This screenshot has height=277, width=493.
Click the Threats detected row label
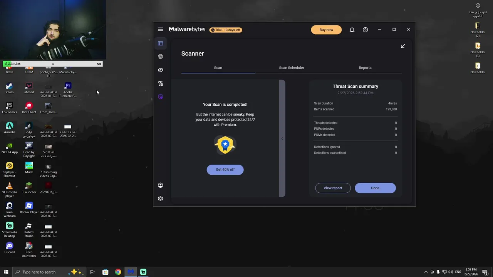click(325, 123)
